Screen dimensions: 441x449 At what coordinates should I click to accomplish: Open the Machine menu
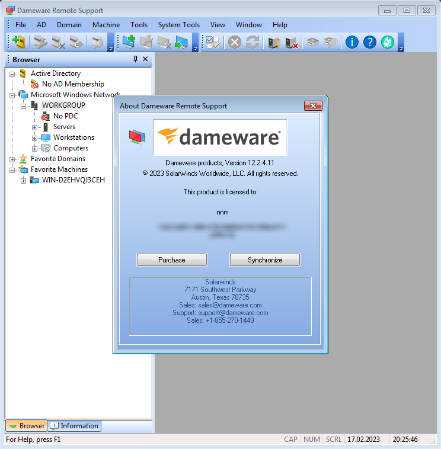[x=106, y=25]
